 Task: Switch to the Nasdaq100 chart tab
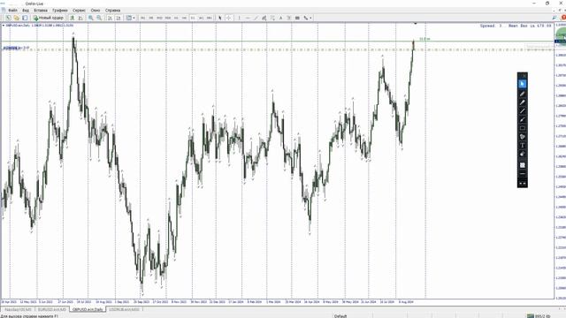[x=18, y=309]
